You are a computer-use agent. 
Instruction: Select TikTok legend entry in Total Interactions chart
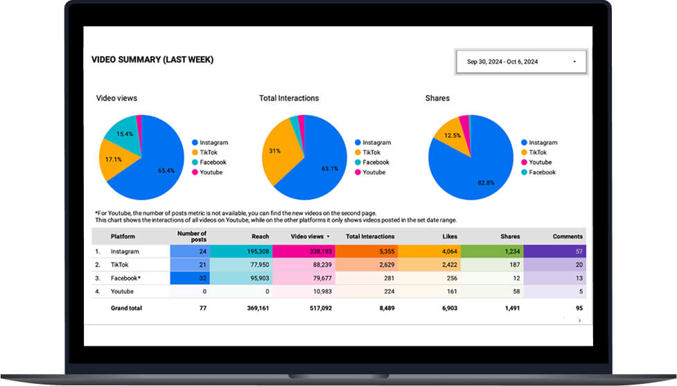tap(371, 152)
